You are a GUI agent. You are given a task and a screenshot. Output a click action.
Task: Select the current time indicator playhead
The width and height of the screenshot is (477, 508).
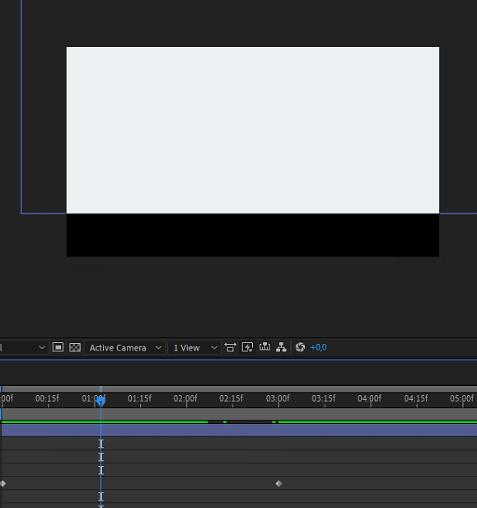101,402
